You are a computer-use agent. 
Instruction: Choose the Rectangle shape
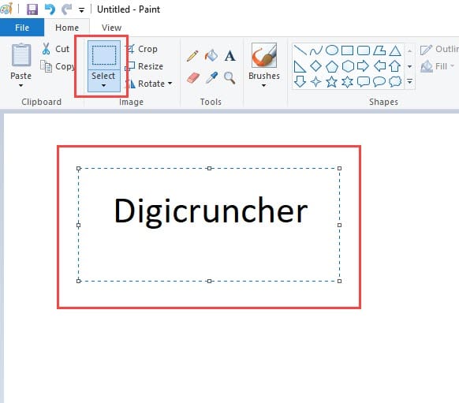pos(348,50)
